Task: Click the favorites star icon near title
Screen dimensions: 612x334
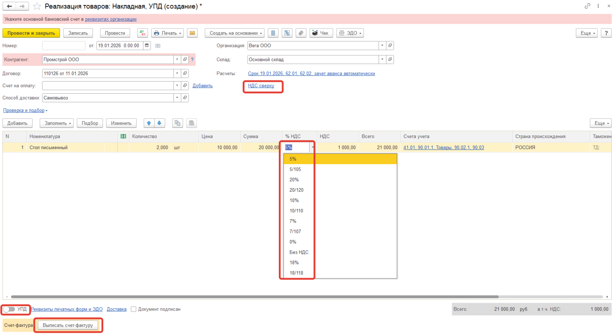Action: coord(37,6)
